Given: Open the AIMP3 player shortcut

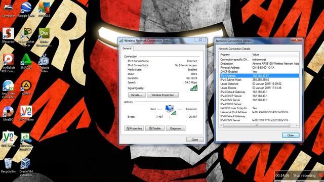Looking at the screenshot, I should coord(26,87).
